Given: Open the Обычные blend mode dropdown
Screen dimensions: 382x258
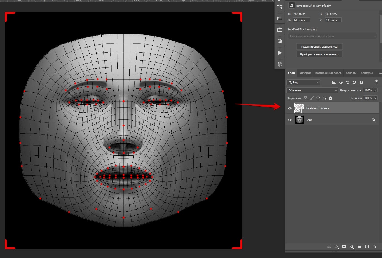Looking at the screenshot, I should 312,90.
